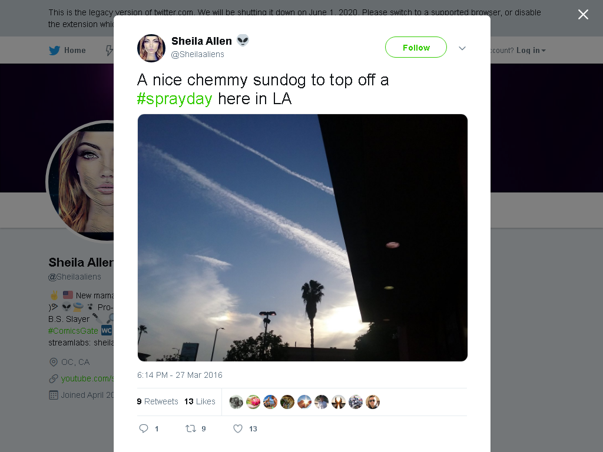Open Sheila Allen's avatar in tweet header
The image size is (603, 452).
(x=151, y=48)
